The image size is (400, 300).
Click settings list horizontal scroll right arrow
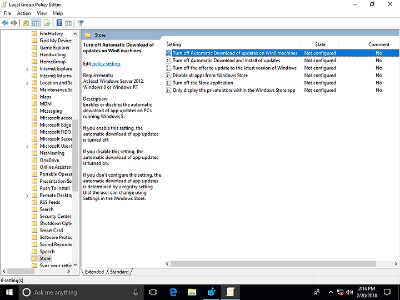pyautogui.click(x=396, y=264)
